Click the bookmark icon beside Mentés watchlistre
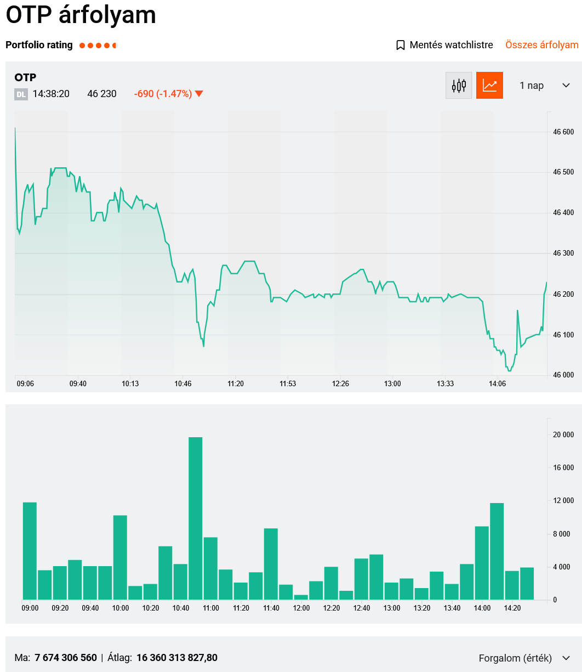 click(401, 45)
